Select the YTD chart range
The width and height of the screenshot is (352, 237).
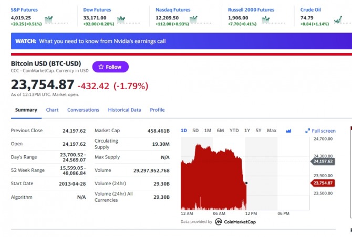(x=234, y=131)
